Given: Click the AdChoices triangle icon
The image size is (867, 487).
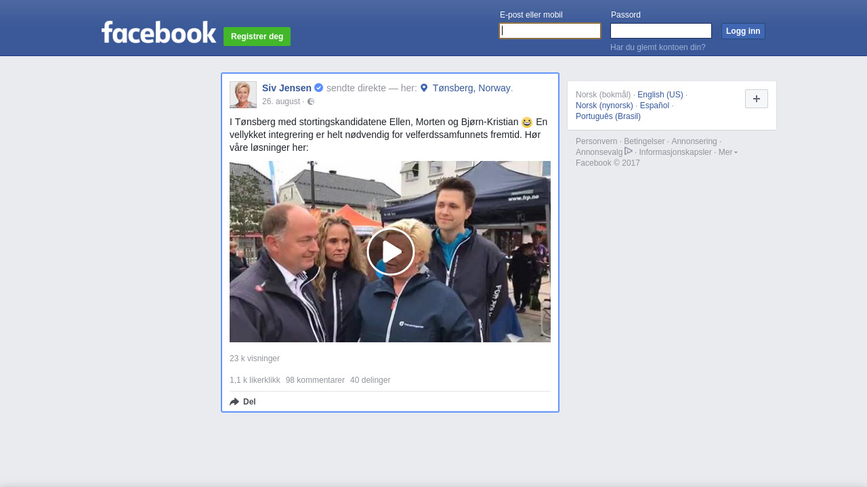Looking at the screenshot, I should point(629,151).
